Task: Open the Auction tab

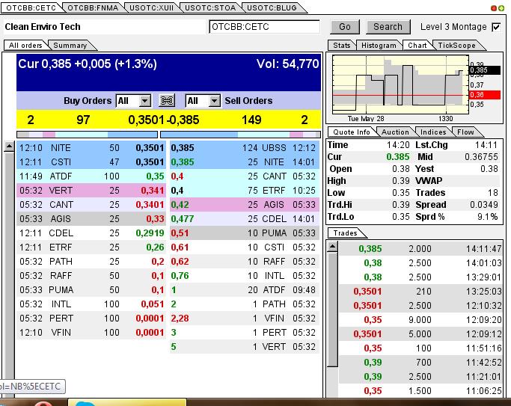Action: 395,132
